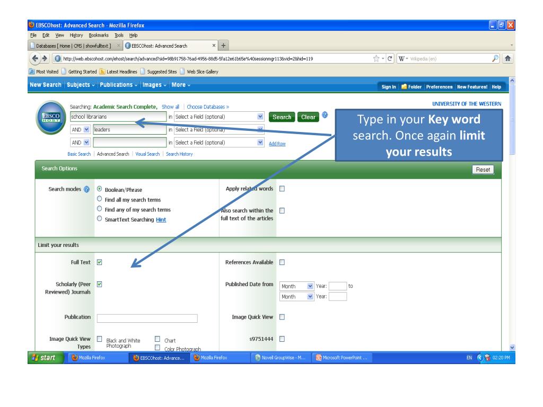The width and height of the screenshot is (543, 407).
Task: Click the Wikipedia search engine selector icon
Action: click(403, 58)
